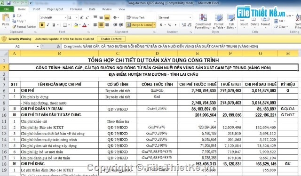The height and width of the screenshot is (176, 301).
Task: Switch to the Page Layout tab
Action: 55,9
